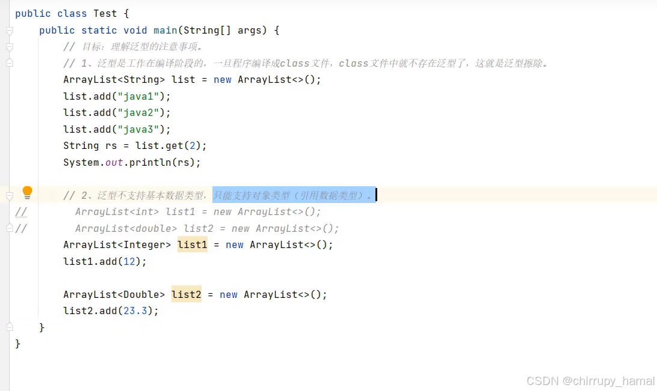The height and width of the screenshot is (391, 657).
Task: Click the number 12 in list1.add
Action: click(x=129, y=261)
